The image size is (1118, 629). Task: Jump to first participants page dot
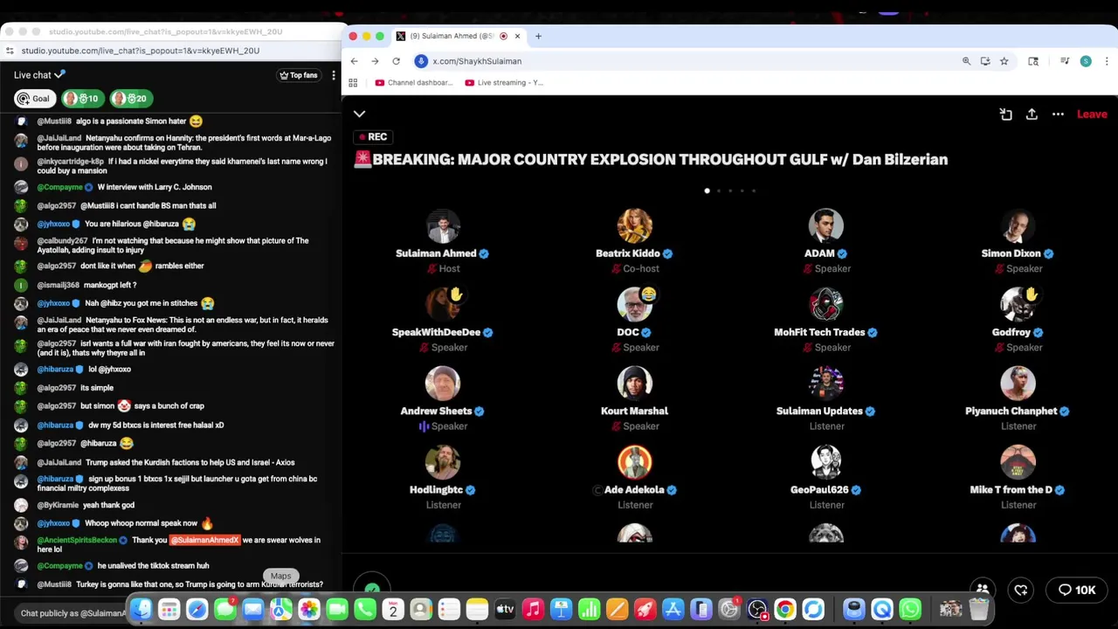[707, 190]
